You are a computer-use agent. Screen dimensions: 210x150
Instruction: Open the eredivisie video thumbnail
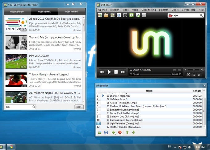point(16,24)
